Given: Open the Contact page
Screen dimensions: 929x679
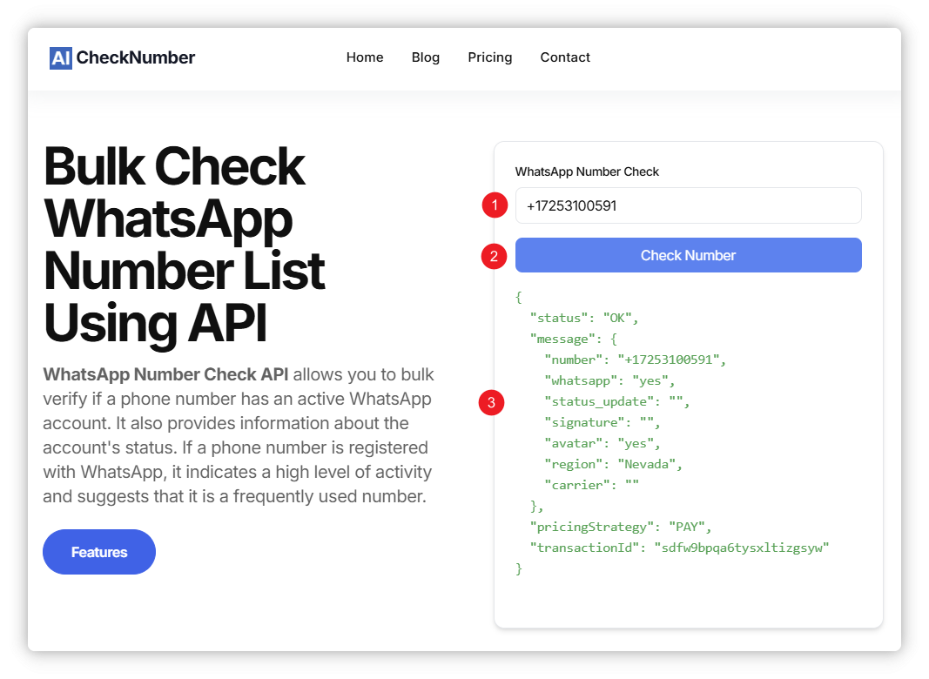Looking at the screenshot, I should (565, 57).
